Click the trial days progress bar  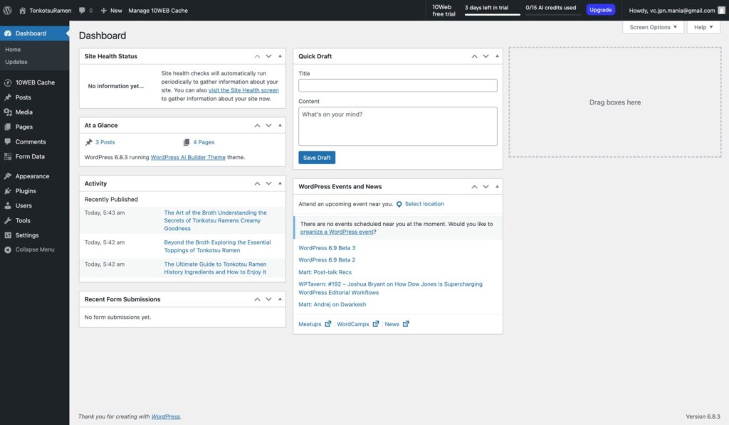coord(491,14)
